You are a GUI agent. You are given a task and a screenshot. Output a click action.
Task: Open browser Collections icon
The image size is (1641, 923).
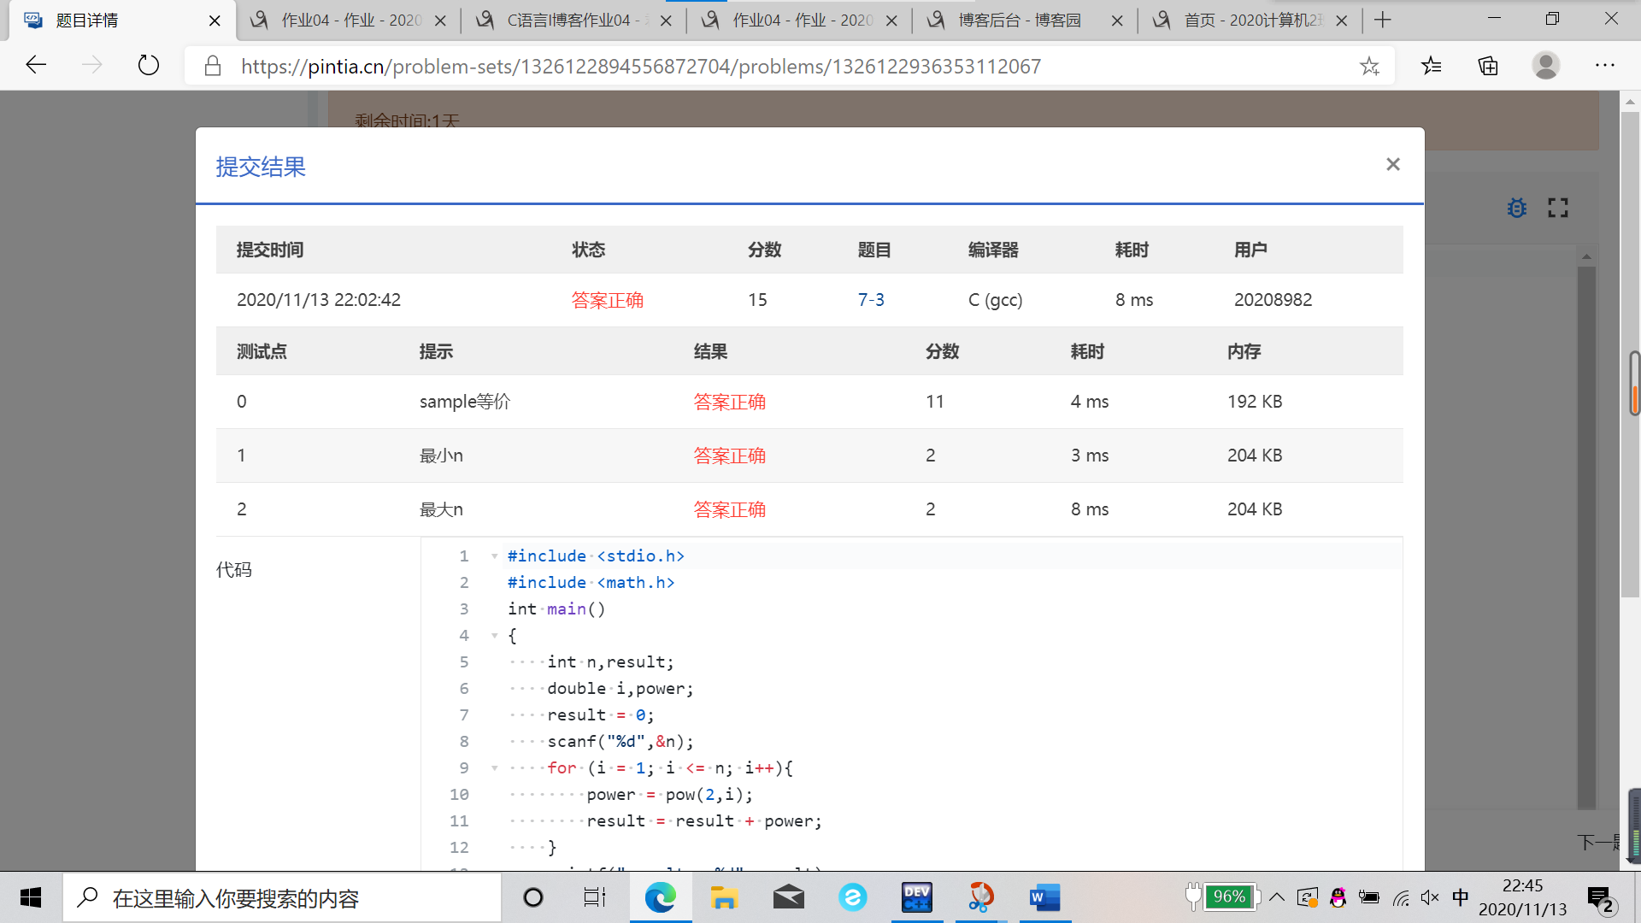point(1488,66)
